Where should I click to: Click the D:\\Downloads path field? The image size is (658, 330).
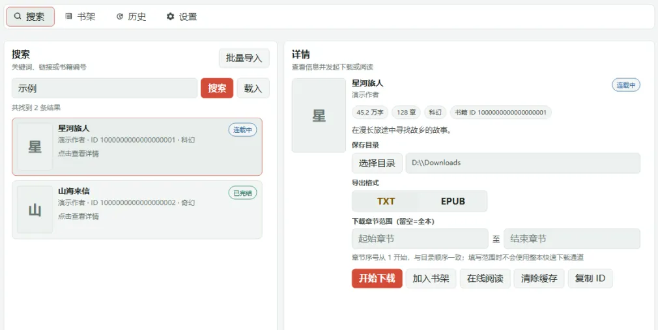pyautogui.click(x=523, y=163)
